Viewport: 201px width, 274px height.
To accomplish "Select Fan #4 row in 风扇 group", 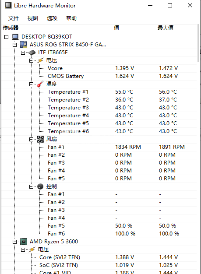I will 99,171.
